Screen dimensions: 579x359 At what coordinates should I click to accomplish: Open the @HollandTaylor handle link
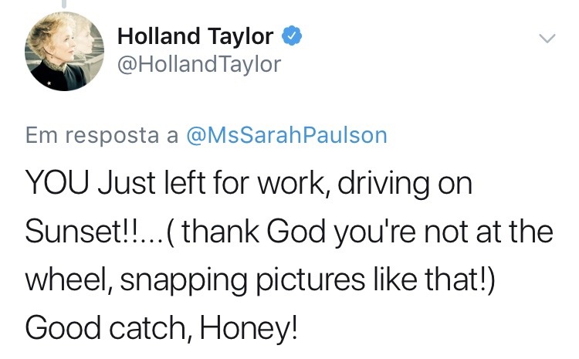pyautogui.click(x=198, y=63)
